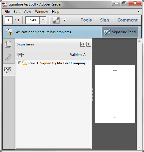Click the warning signature icon beside Rev. 1
Viewport: 144px width, 152px height.
coord(25,63)
